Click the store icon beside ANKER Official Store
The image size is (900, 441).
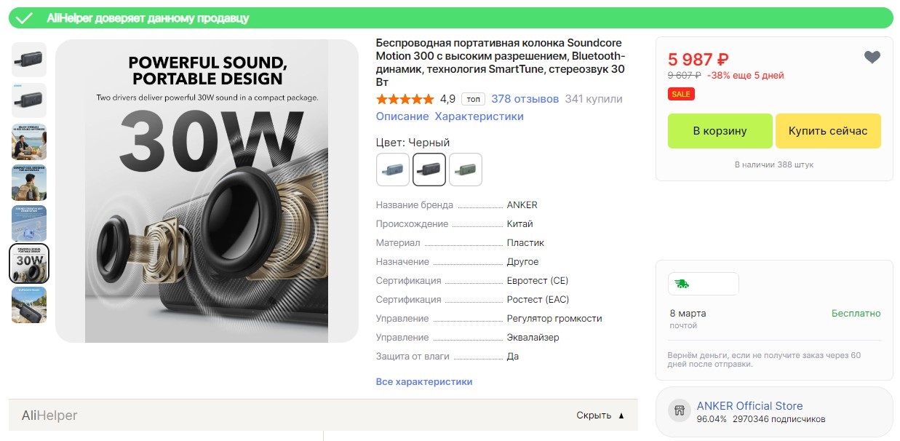pos(680,411)
